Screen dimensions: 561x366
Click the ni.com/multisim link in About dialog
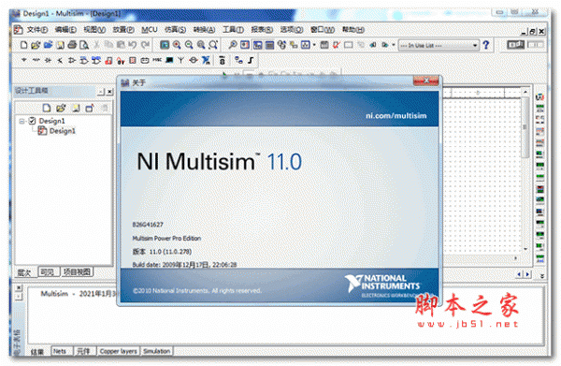coord(396,116)
